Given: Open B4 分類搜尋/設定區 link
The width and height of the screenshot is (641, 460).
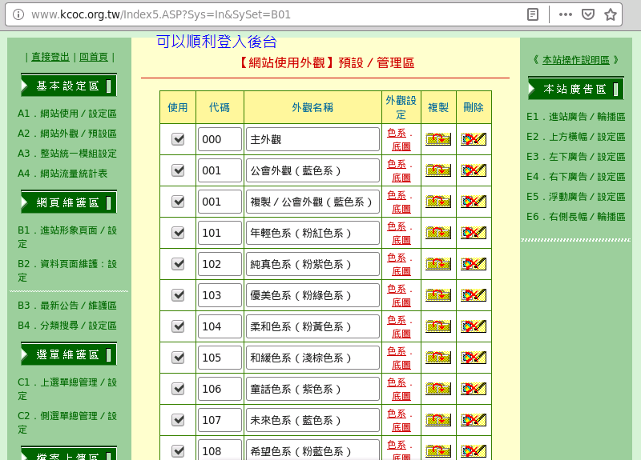Looking at the screenshot, I should click(67, 326).
